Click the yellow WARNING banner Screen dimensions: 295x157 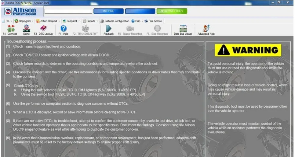(248, 50)
